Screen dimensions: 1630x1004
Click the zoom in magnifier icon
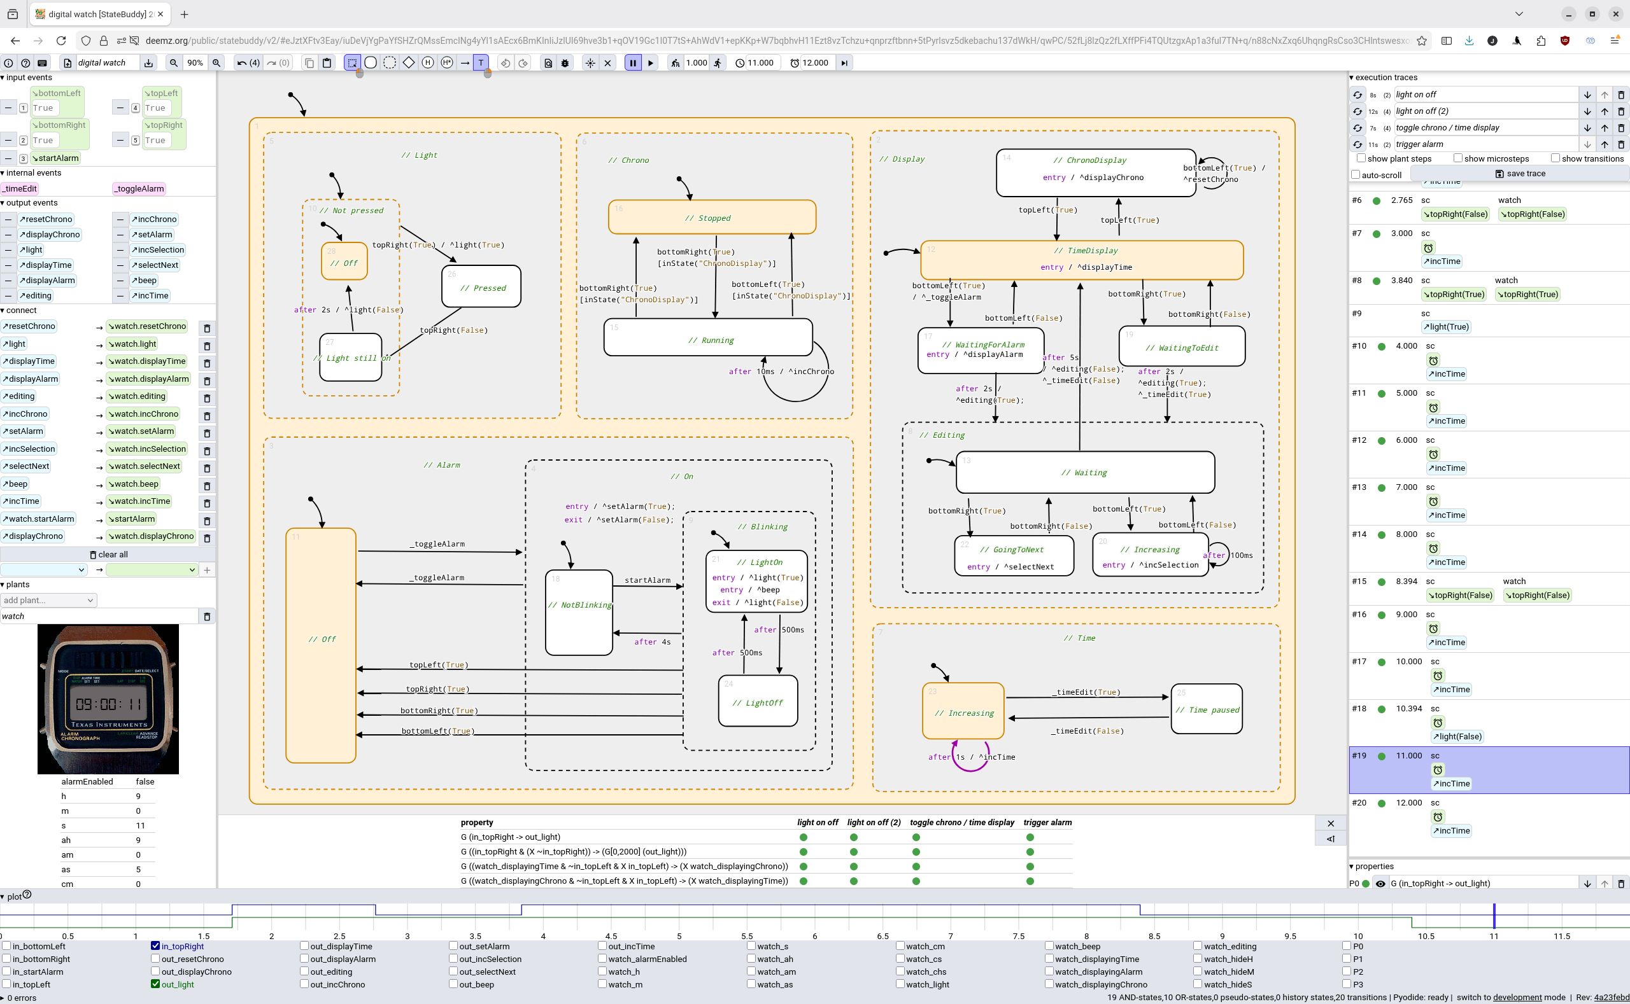[216, 63]
